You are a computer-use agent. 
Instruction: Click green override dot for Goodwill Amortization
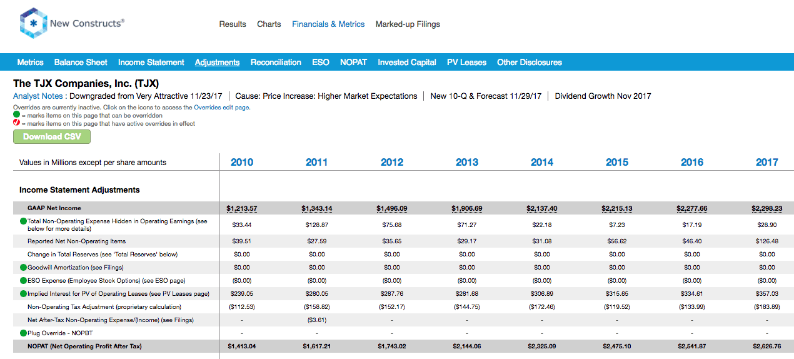coord(23,268)
